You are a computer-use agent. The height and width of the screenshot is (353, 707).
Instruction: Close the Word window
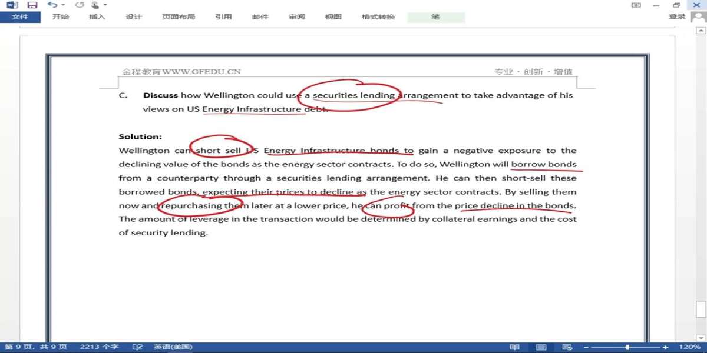(696, 5)
